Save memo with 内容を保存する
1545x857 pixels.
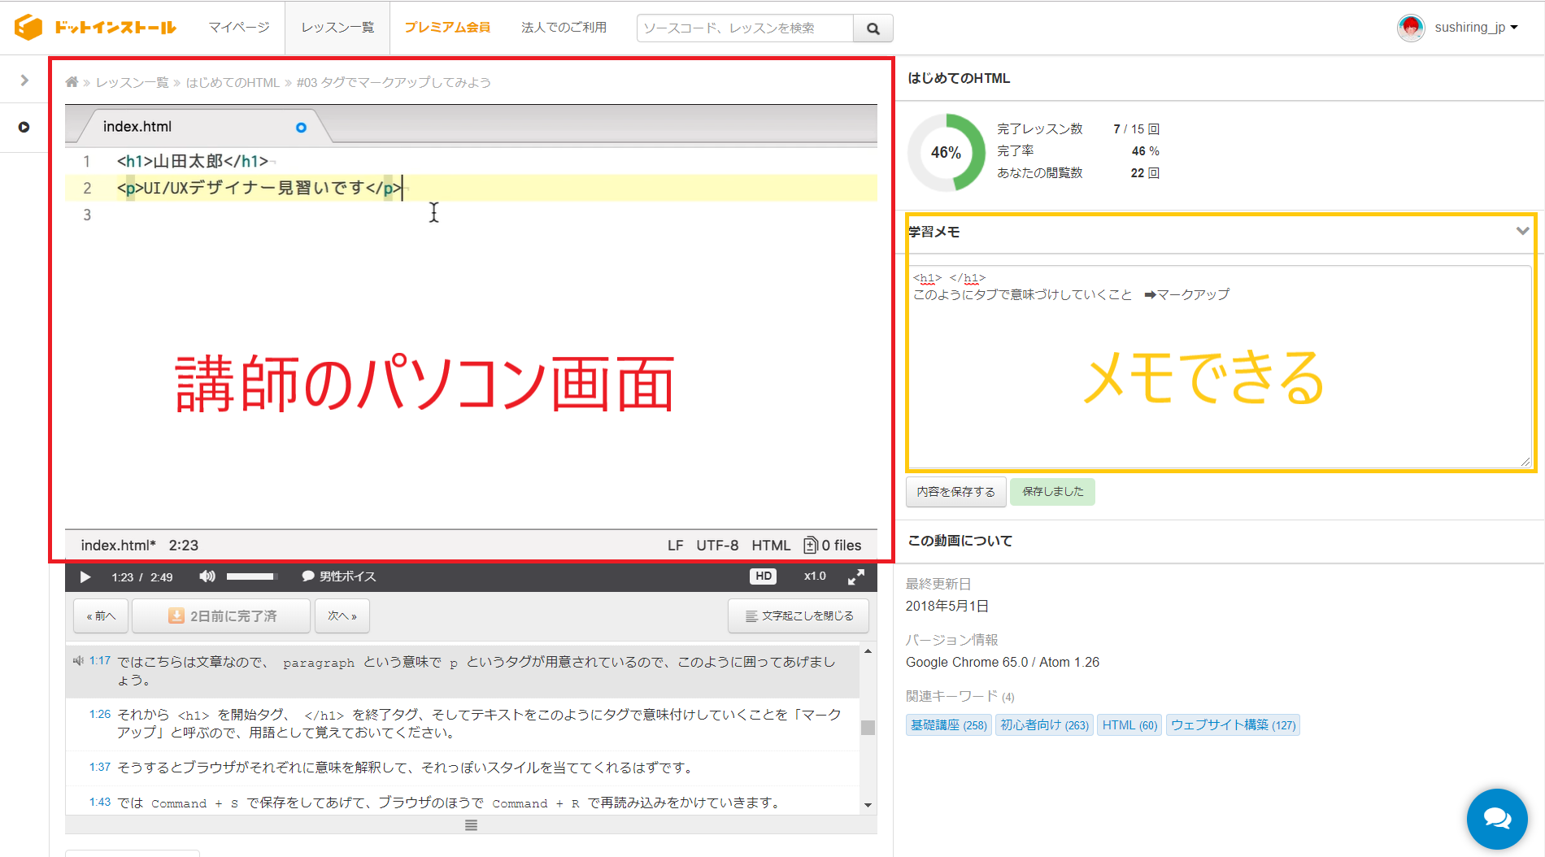click(x=956, y=492)
